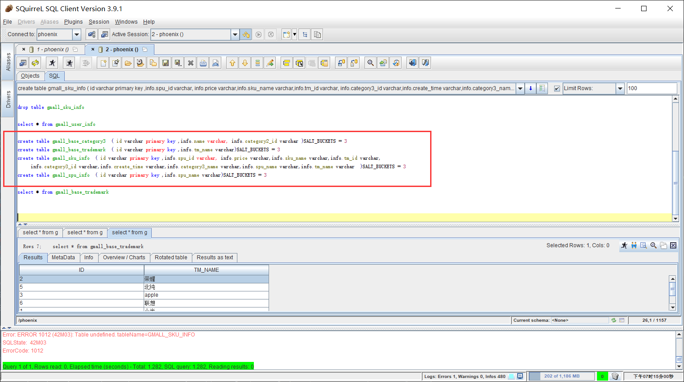684x382 pixels.
Task: Open the File menu
Action: (x=8, y=22)
